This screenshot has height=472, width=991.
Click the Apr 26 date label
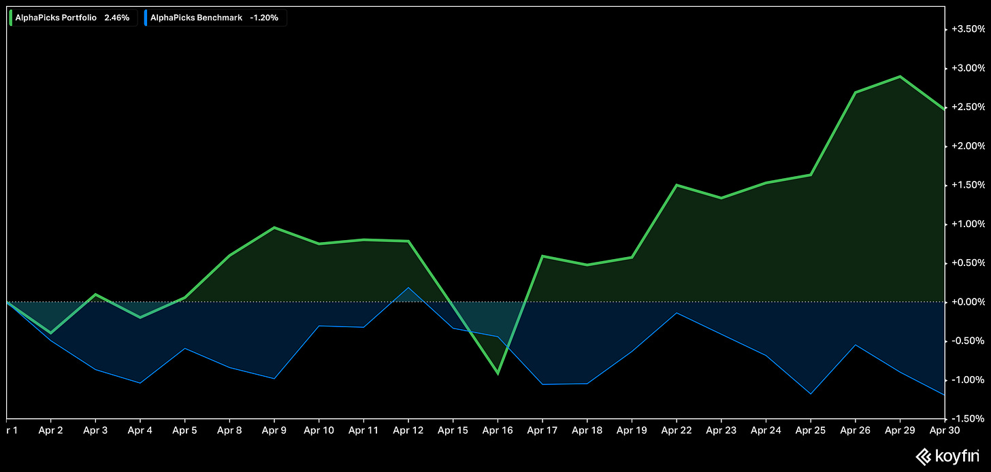[x=855, y=431]
